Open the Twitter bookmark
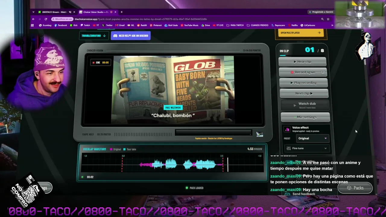This screenshot has height=217, width=386. tap(107, 25)
